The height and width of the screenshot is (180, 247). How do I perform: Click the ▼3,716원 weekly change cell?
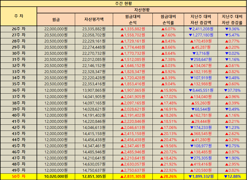pyautogui.click(x=201, y=53)
